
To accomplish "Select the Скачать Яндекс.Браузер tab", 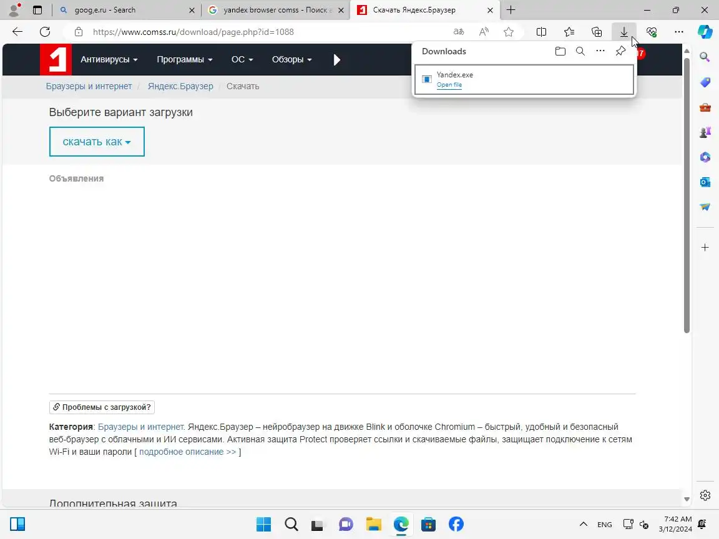I will pos(424,9).
